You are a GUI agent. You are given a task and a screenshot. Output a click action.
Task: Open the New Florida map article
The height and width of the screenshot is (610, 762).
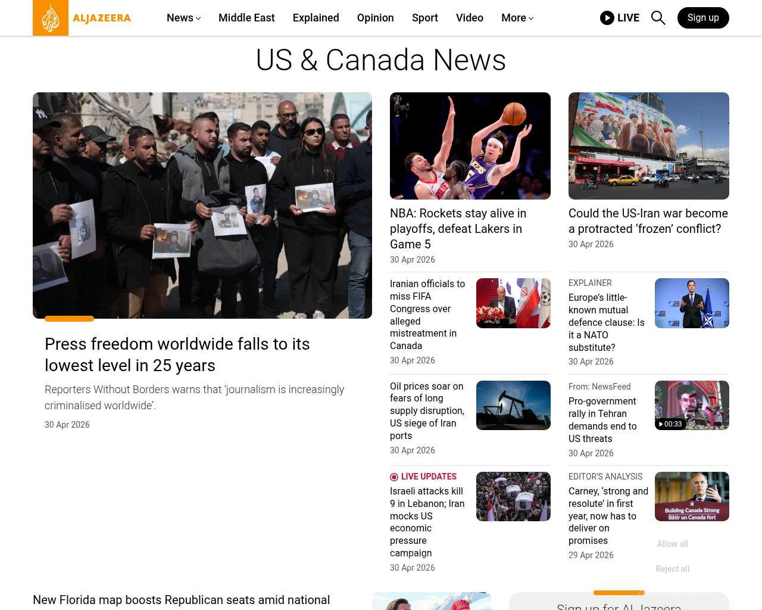[181, 600]
